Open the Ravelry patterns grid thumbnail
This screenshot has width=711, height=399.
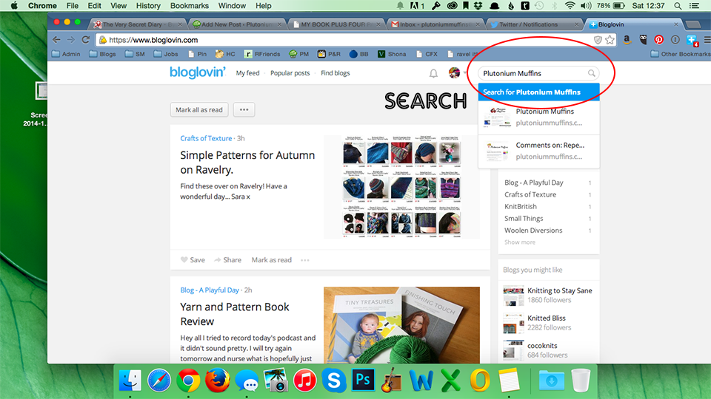401,186
